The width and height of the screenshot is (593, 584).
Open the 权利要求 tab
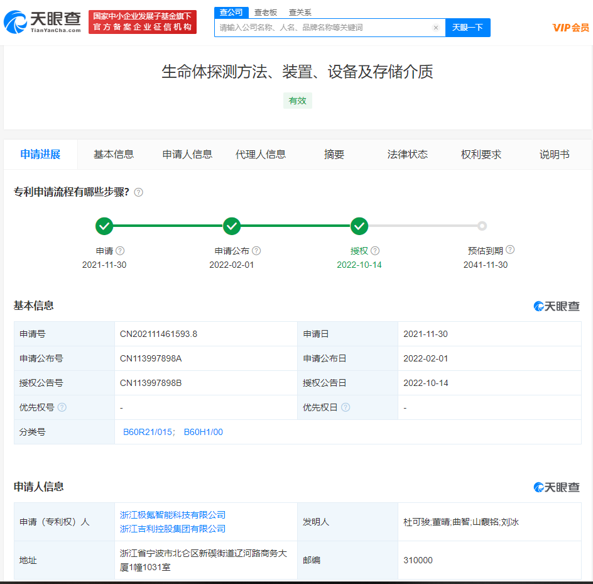click(481, 155)
